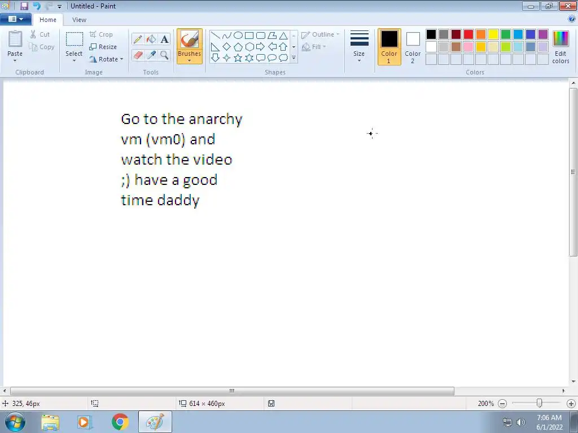
Task: Activate Color 1 foreground selector
Action: coord(389,47)
